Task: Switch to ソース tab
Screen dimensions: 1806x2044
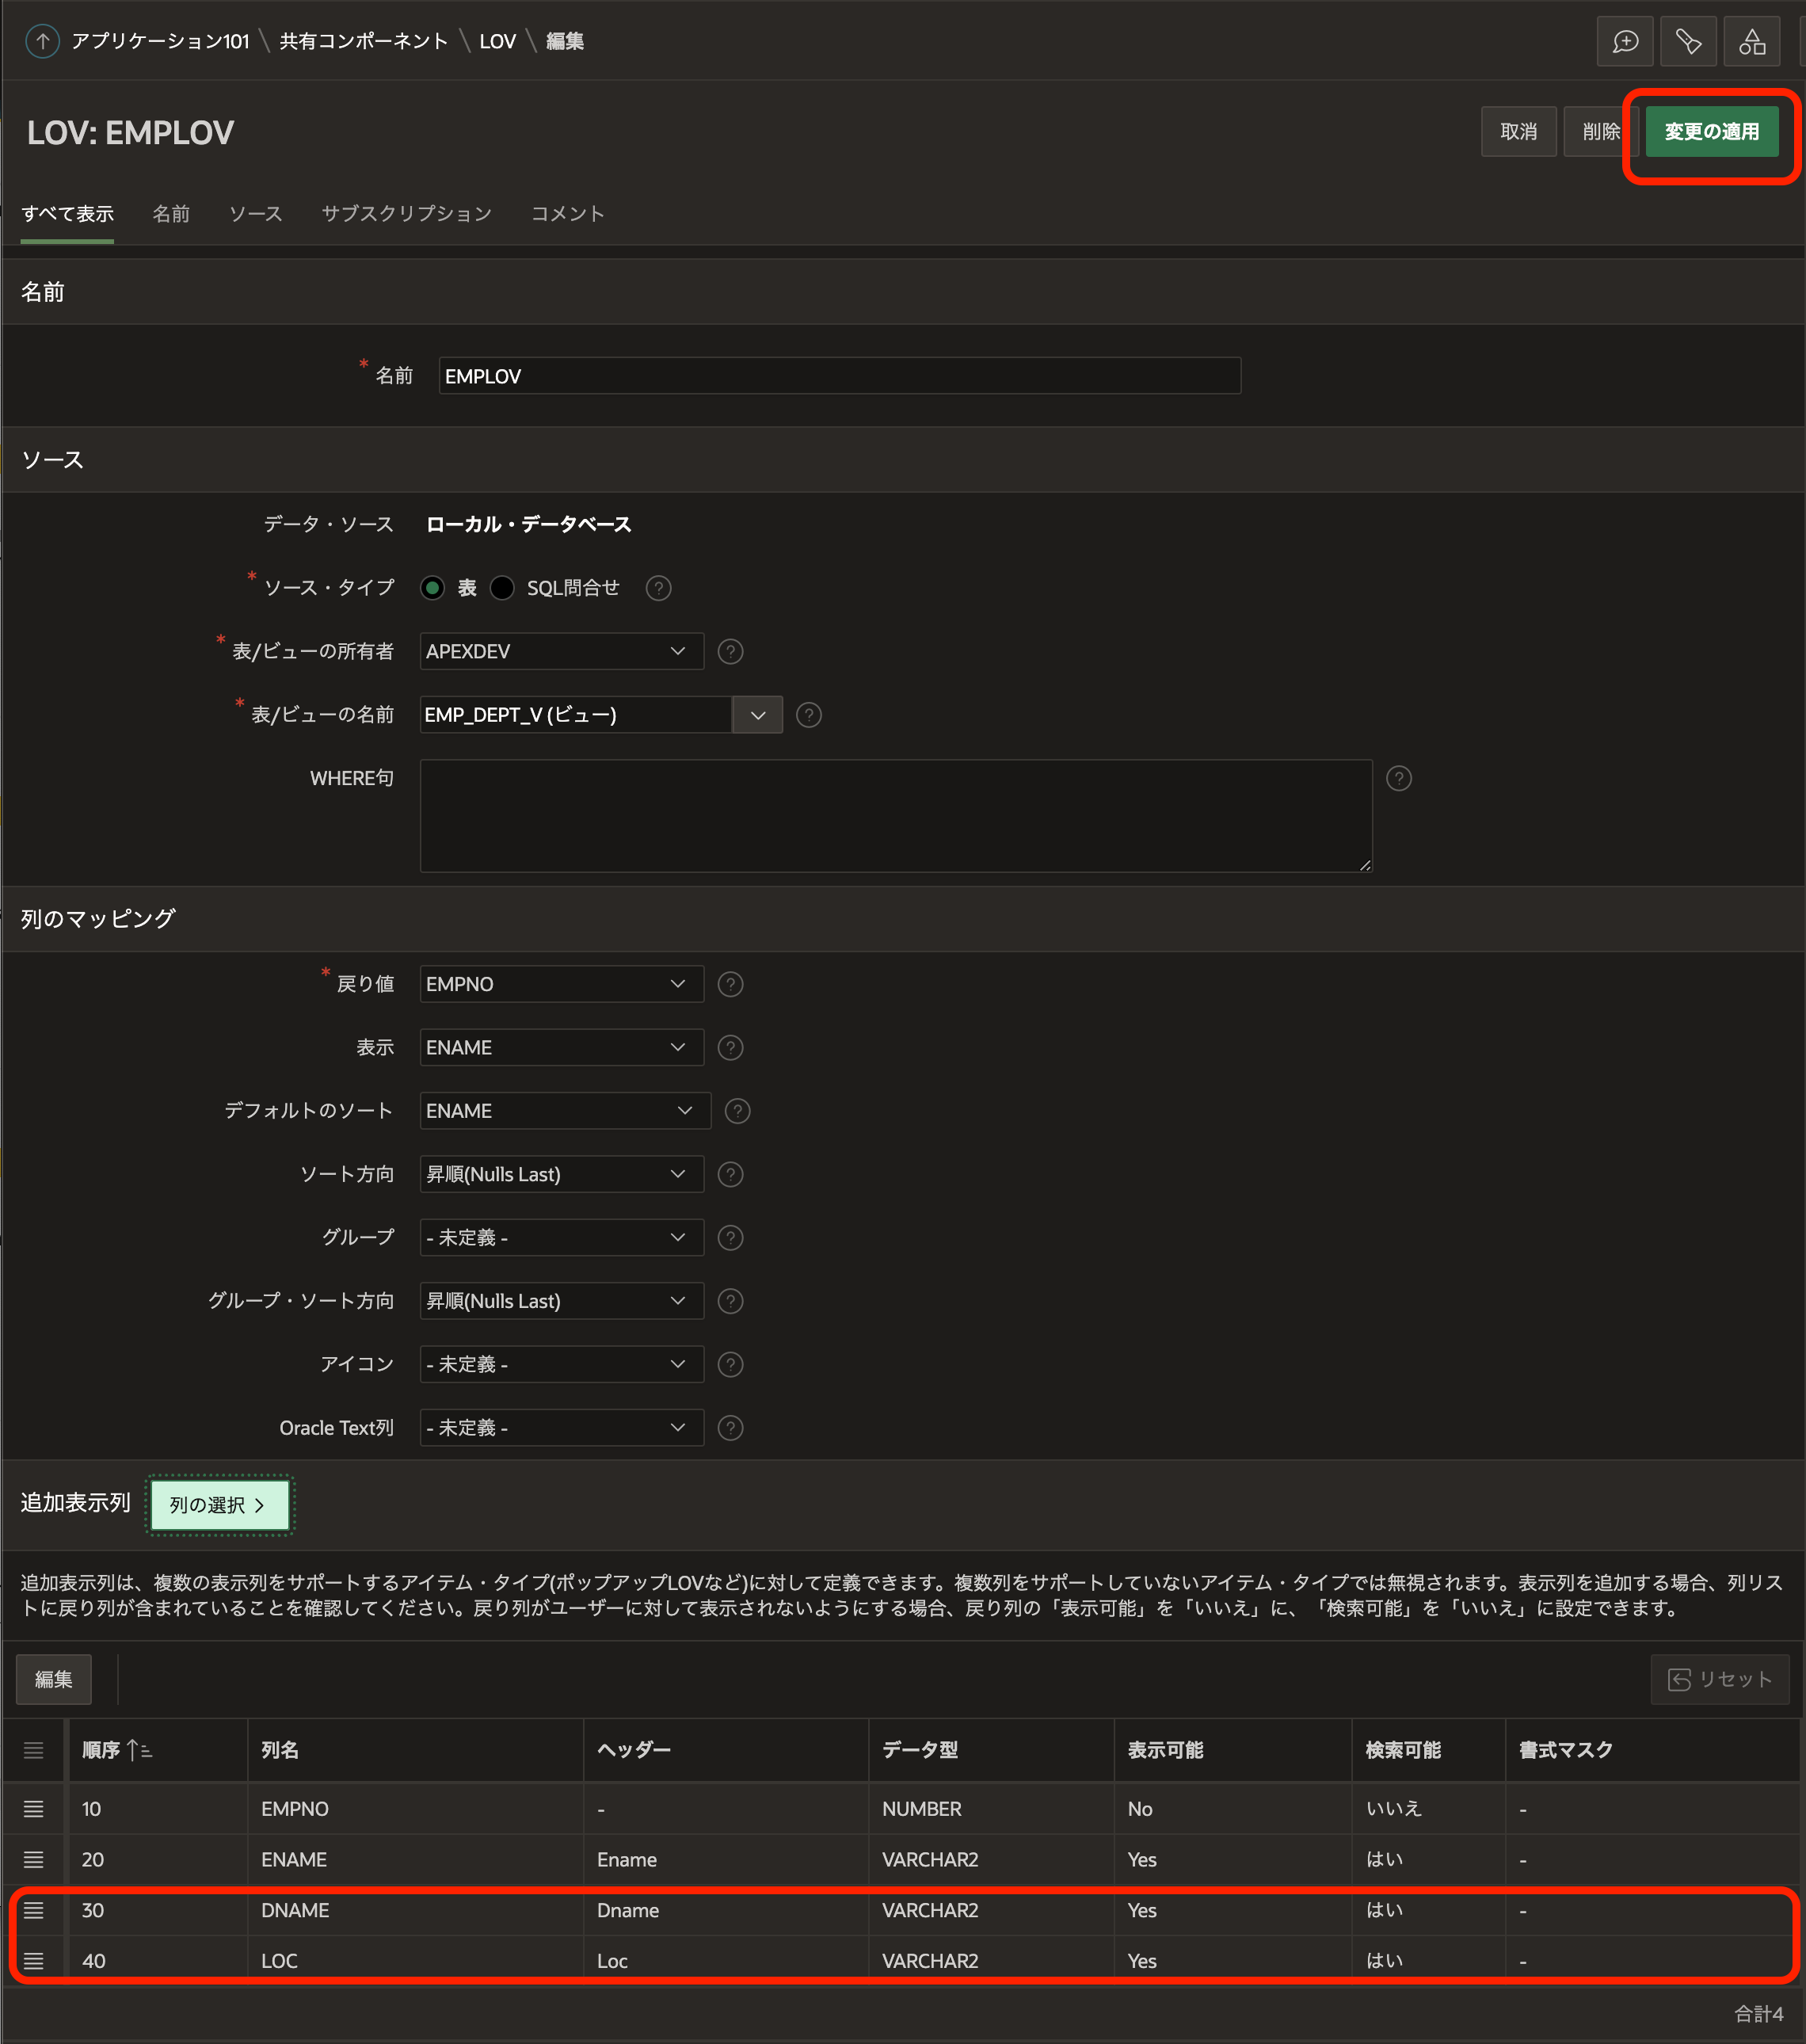Action: (x=255, y=214)
